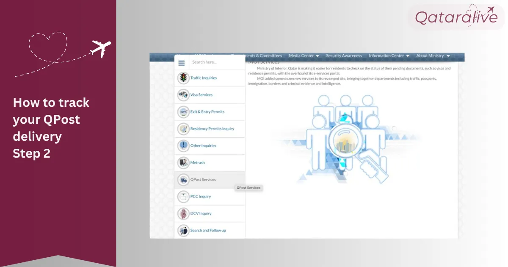Open the hamburger menu icon

182,63
